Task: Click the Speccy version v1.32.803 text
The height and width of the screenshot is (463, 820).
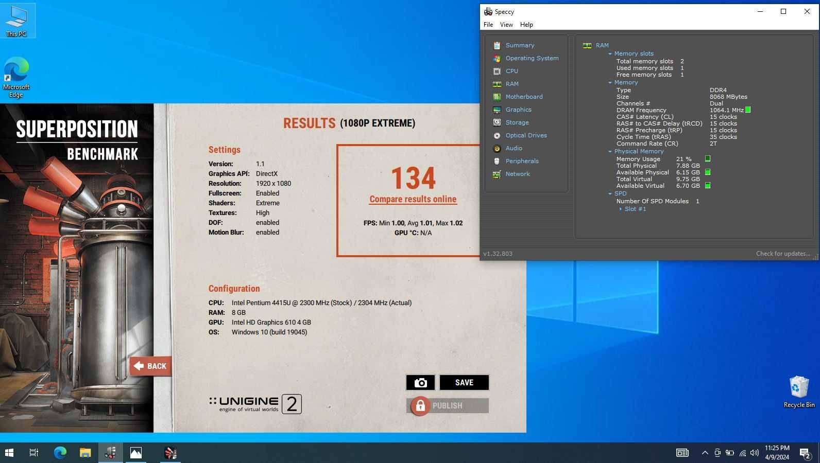Action: point(498,254)
